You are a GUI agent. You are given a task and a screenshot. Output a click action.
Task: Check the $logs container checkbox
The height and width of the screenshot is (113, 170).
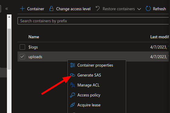click(22, 47)
